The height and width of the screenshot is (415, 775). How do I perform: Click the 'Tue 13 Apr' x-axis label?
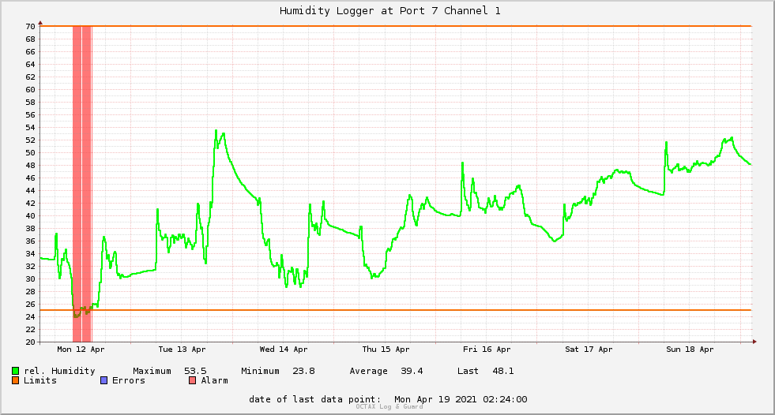(182, 349)
